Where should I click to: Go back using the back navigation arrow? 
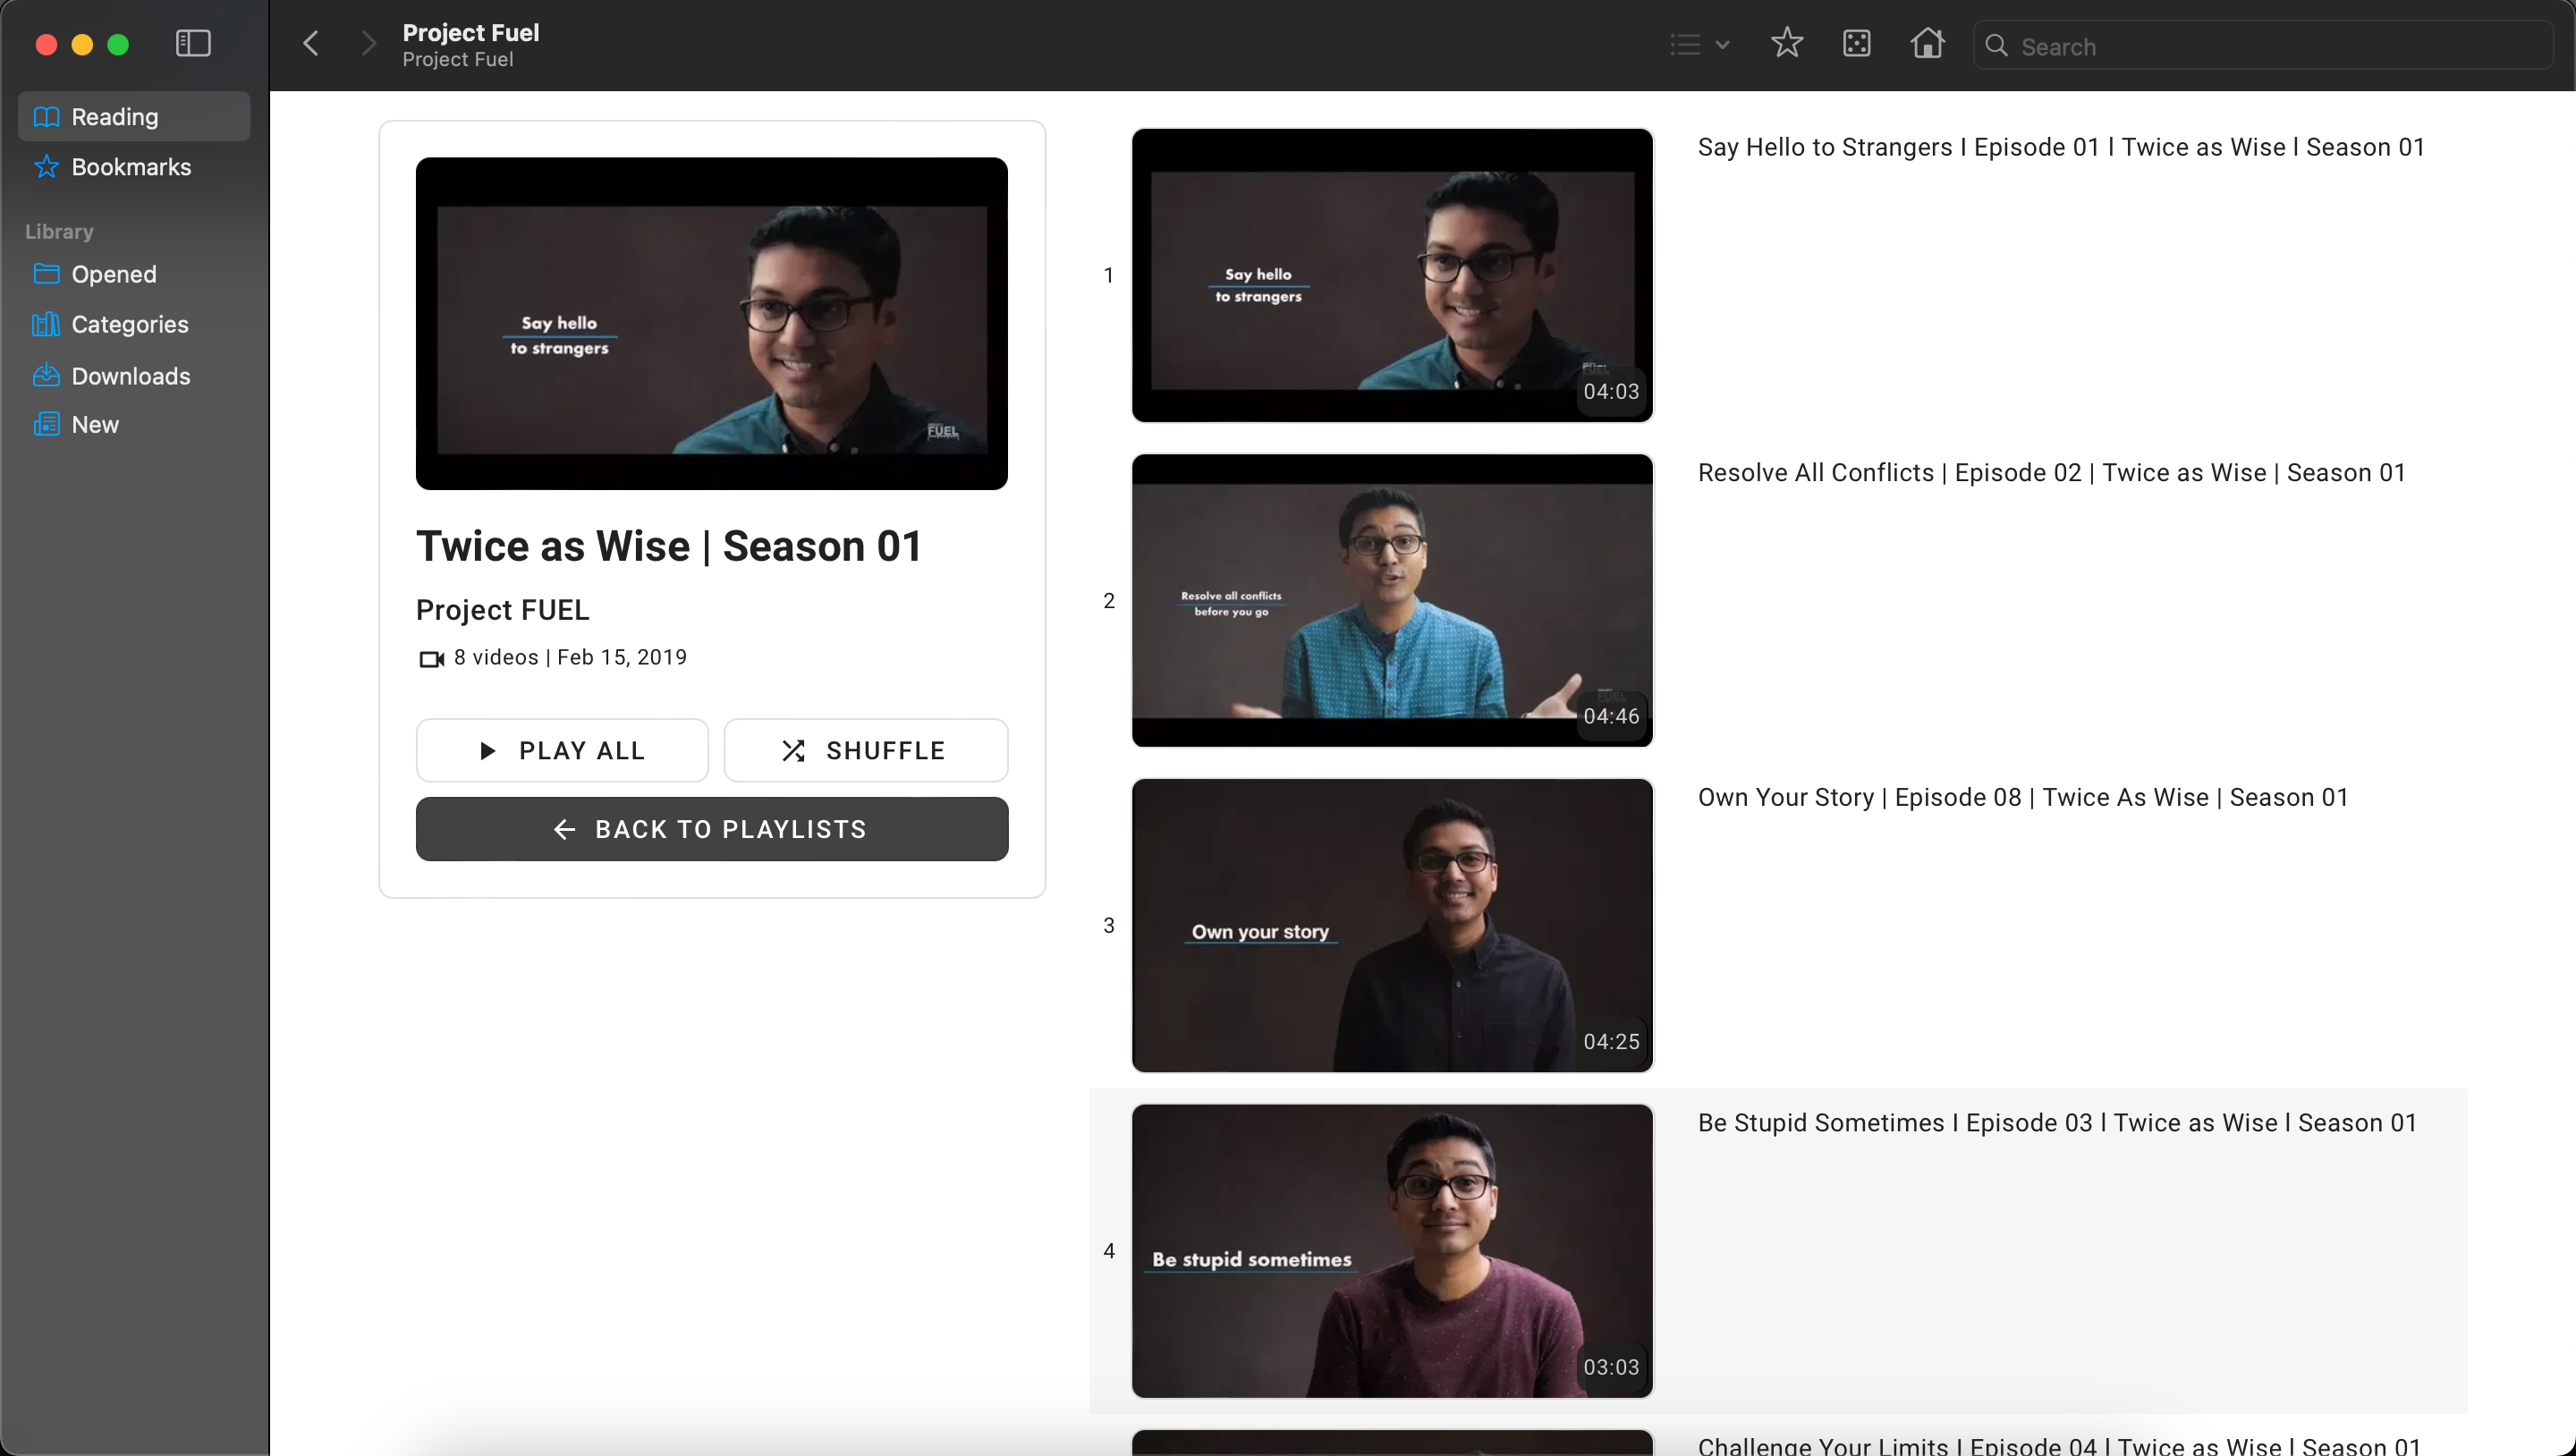pos(311,43)
